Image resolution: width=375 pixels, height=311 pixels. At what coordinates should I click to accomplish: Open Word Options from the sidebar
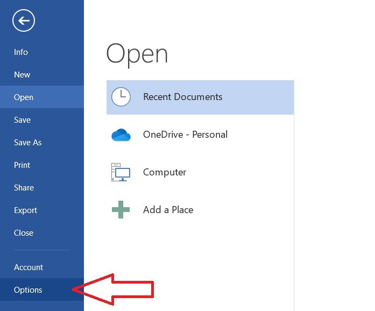[x=28, y=290]
